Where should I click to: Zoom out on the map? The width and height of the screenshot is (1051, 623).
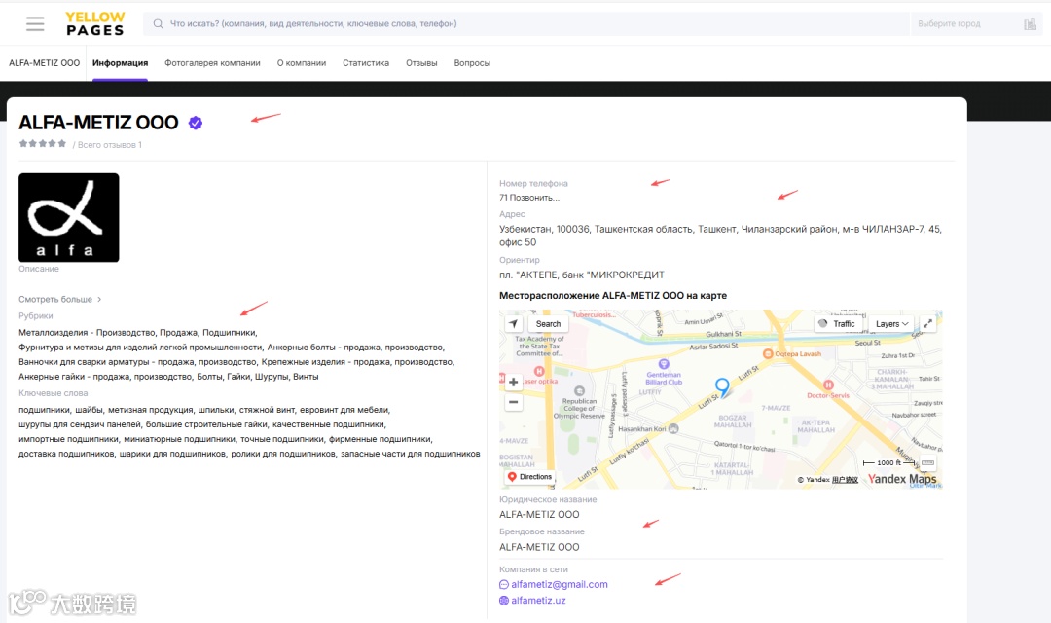click(514, 402)
